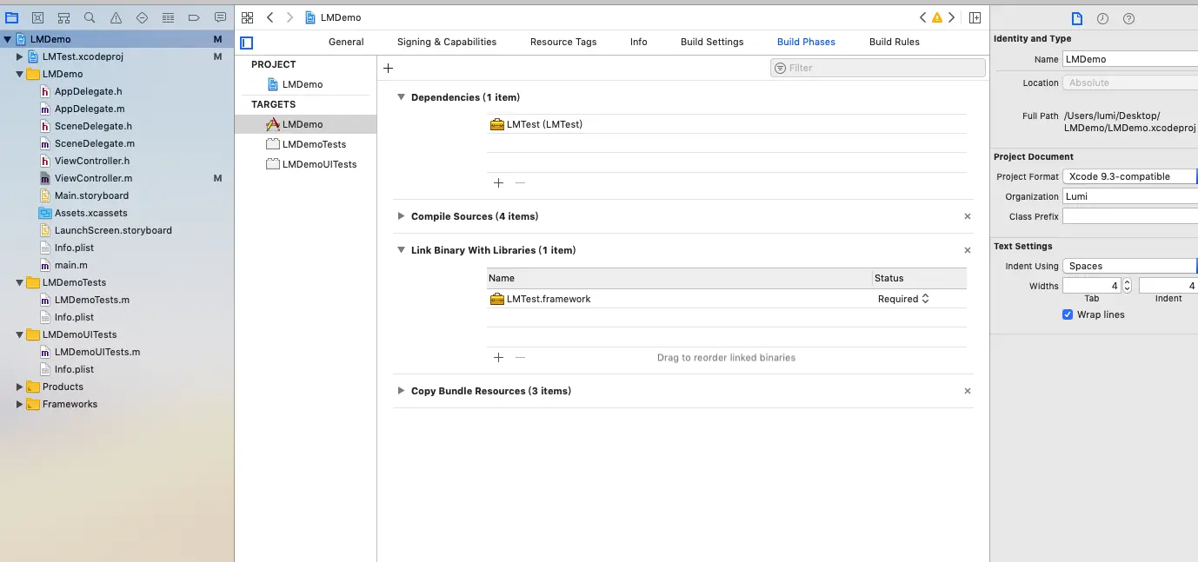Viewport: 1198px width, 562px height.
Task: Change the LMTest.framework Required status popup
Action: [903, 299]
